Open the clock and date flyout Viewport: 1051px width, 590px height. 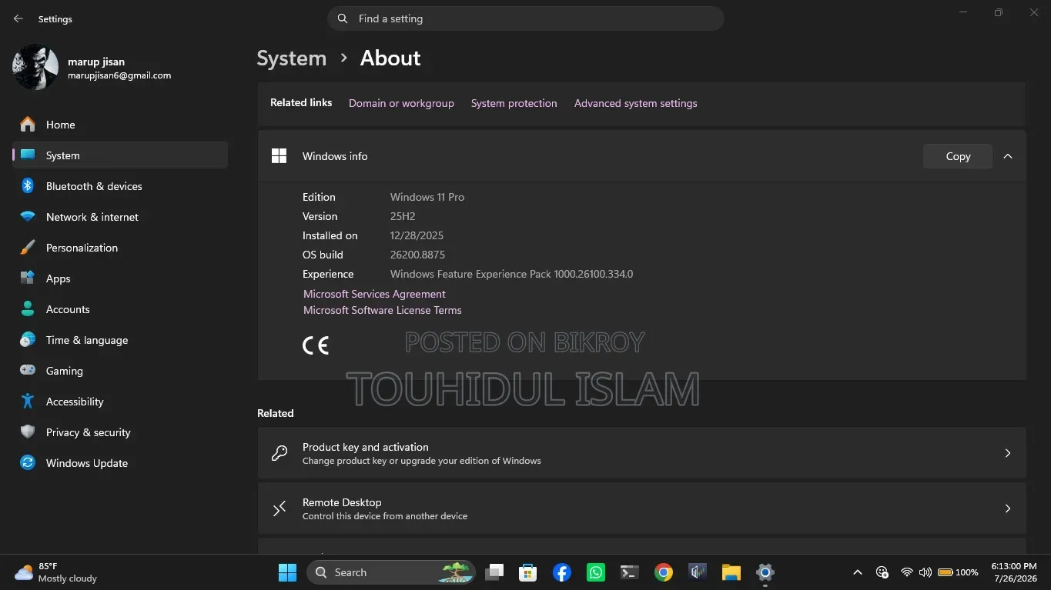point(1014,572)
